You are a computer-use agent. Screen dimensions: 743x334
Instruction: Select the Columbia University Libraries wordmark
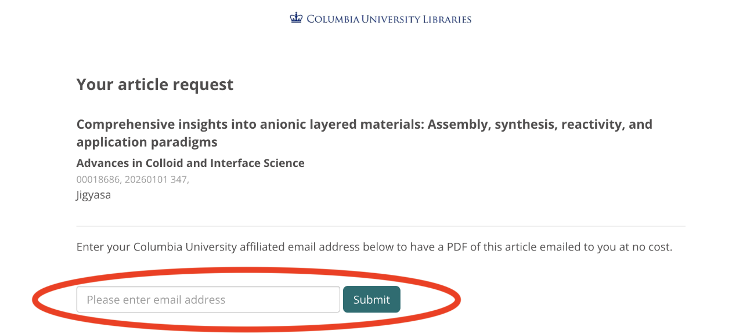[x=389, y=19]
